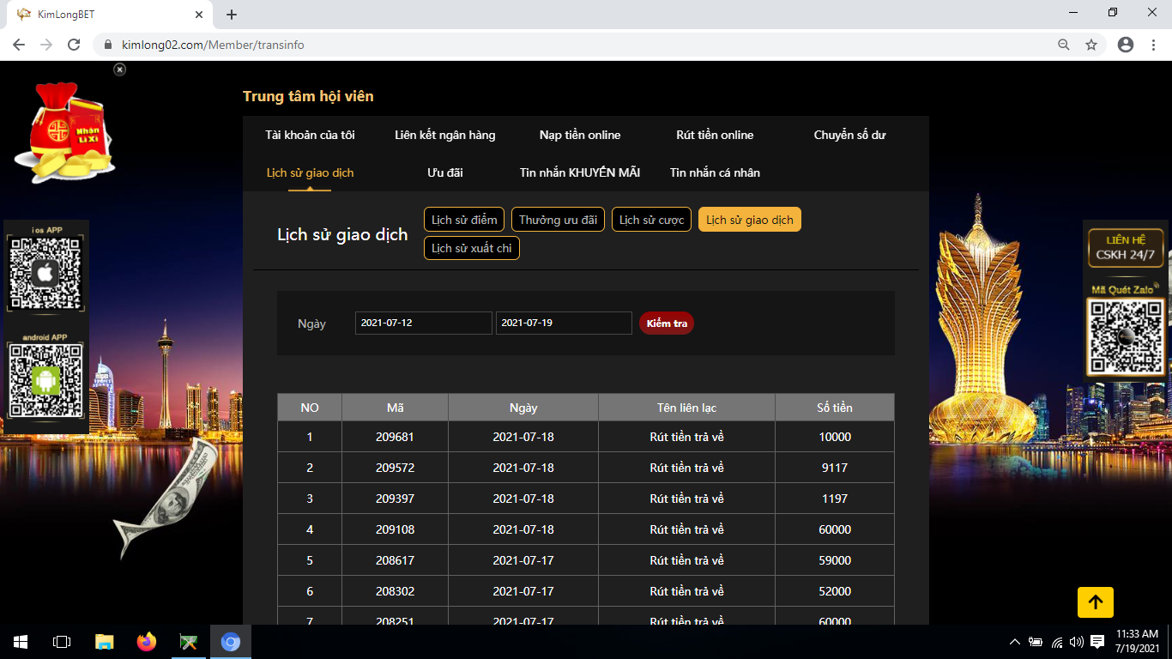The height and width of the screenshot is (659, 1172).
Task: Open Firefox from the taskbar
Action: pos(147,642)
